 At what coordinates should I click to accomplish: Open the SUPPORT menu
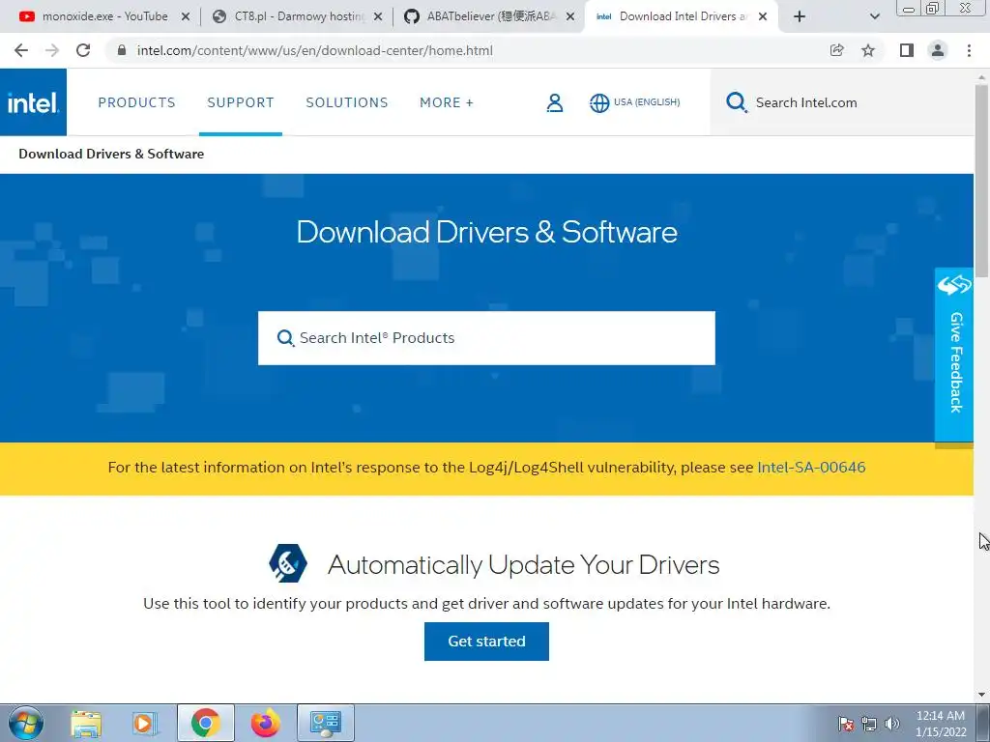(x=241, y=102)
